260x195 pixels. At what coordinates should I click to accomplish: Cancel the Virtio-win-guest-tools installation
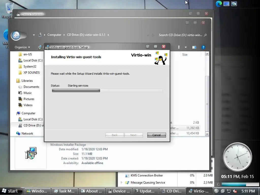pyautogui.click(x=156, y=135)
